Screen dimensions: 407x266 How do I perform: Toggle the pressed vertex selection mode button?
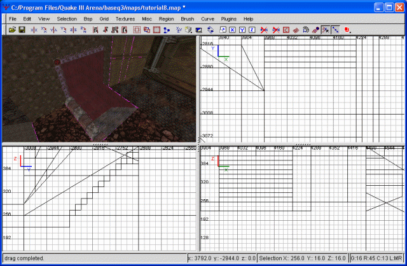click(326, 30)
